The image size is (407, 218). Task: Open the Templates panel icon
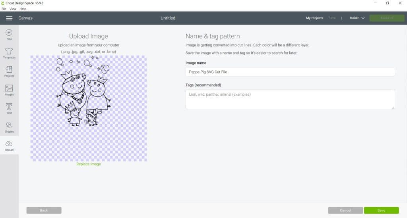pyautogui.click(x=9, y=51)
